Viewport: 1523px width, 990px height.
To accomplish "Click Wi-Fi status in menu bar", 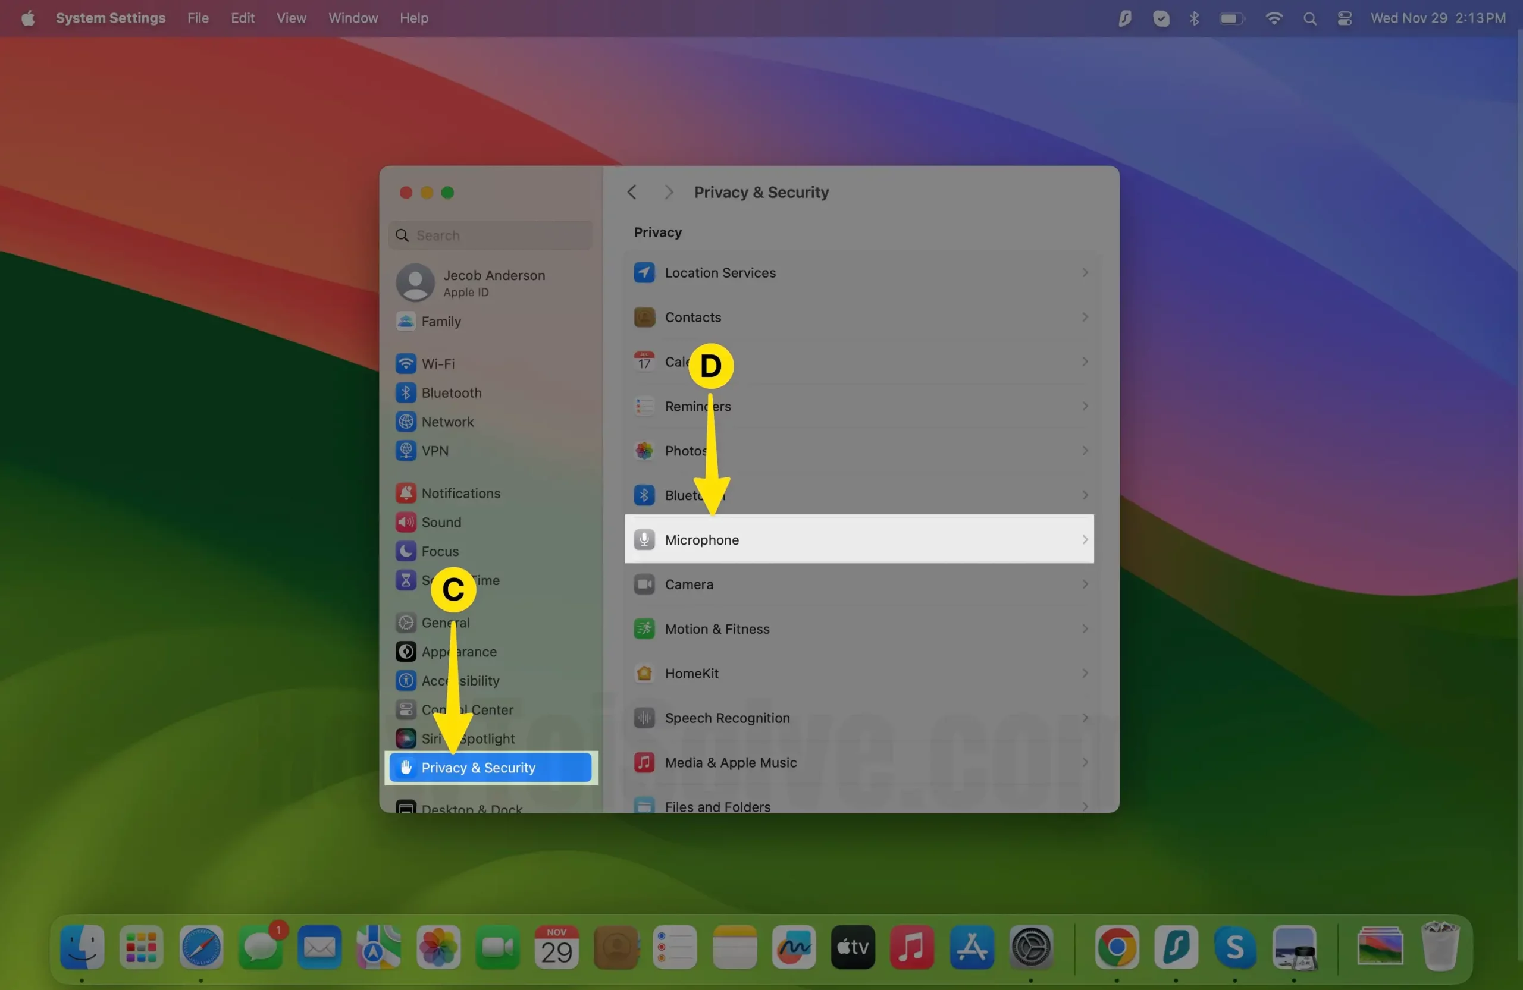I will 1274,18.
